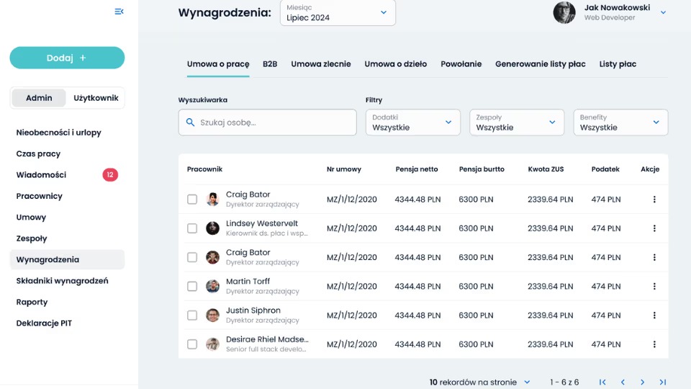Image resolution: width=691 pixels, height=389 pixels.
Task: Click the Kwota ZUS column header
Action: pyautogui.click(x=546, y=169)
